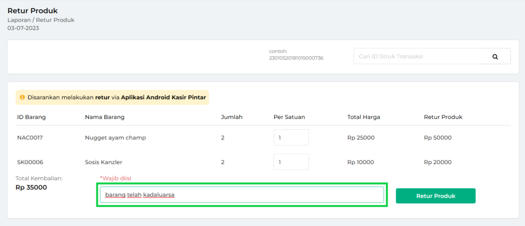
Task: Click the Total Harga column header
Action: [x=364, y=117]
